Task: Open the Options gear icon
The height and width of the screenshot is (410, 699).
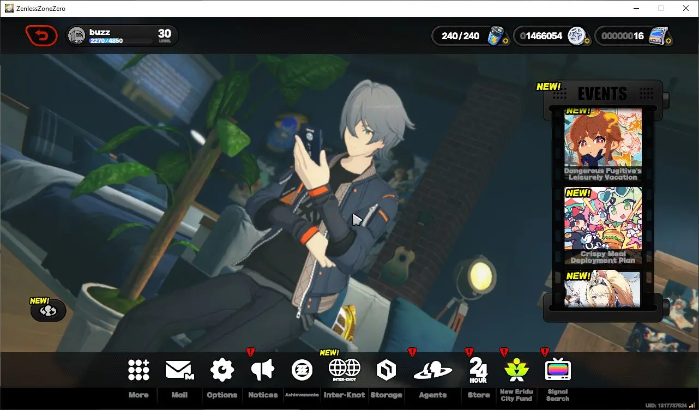Action: (222, 370)
